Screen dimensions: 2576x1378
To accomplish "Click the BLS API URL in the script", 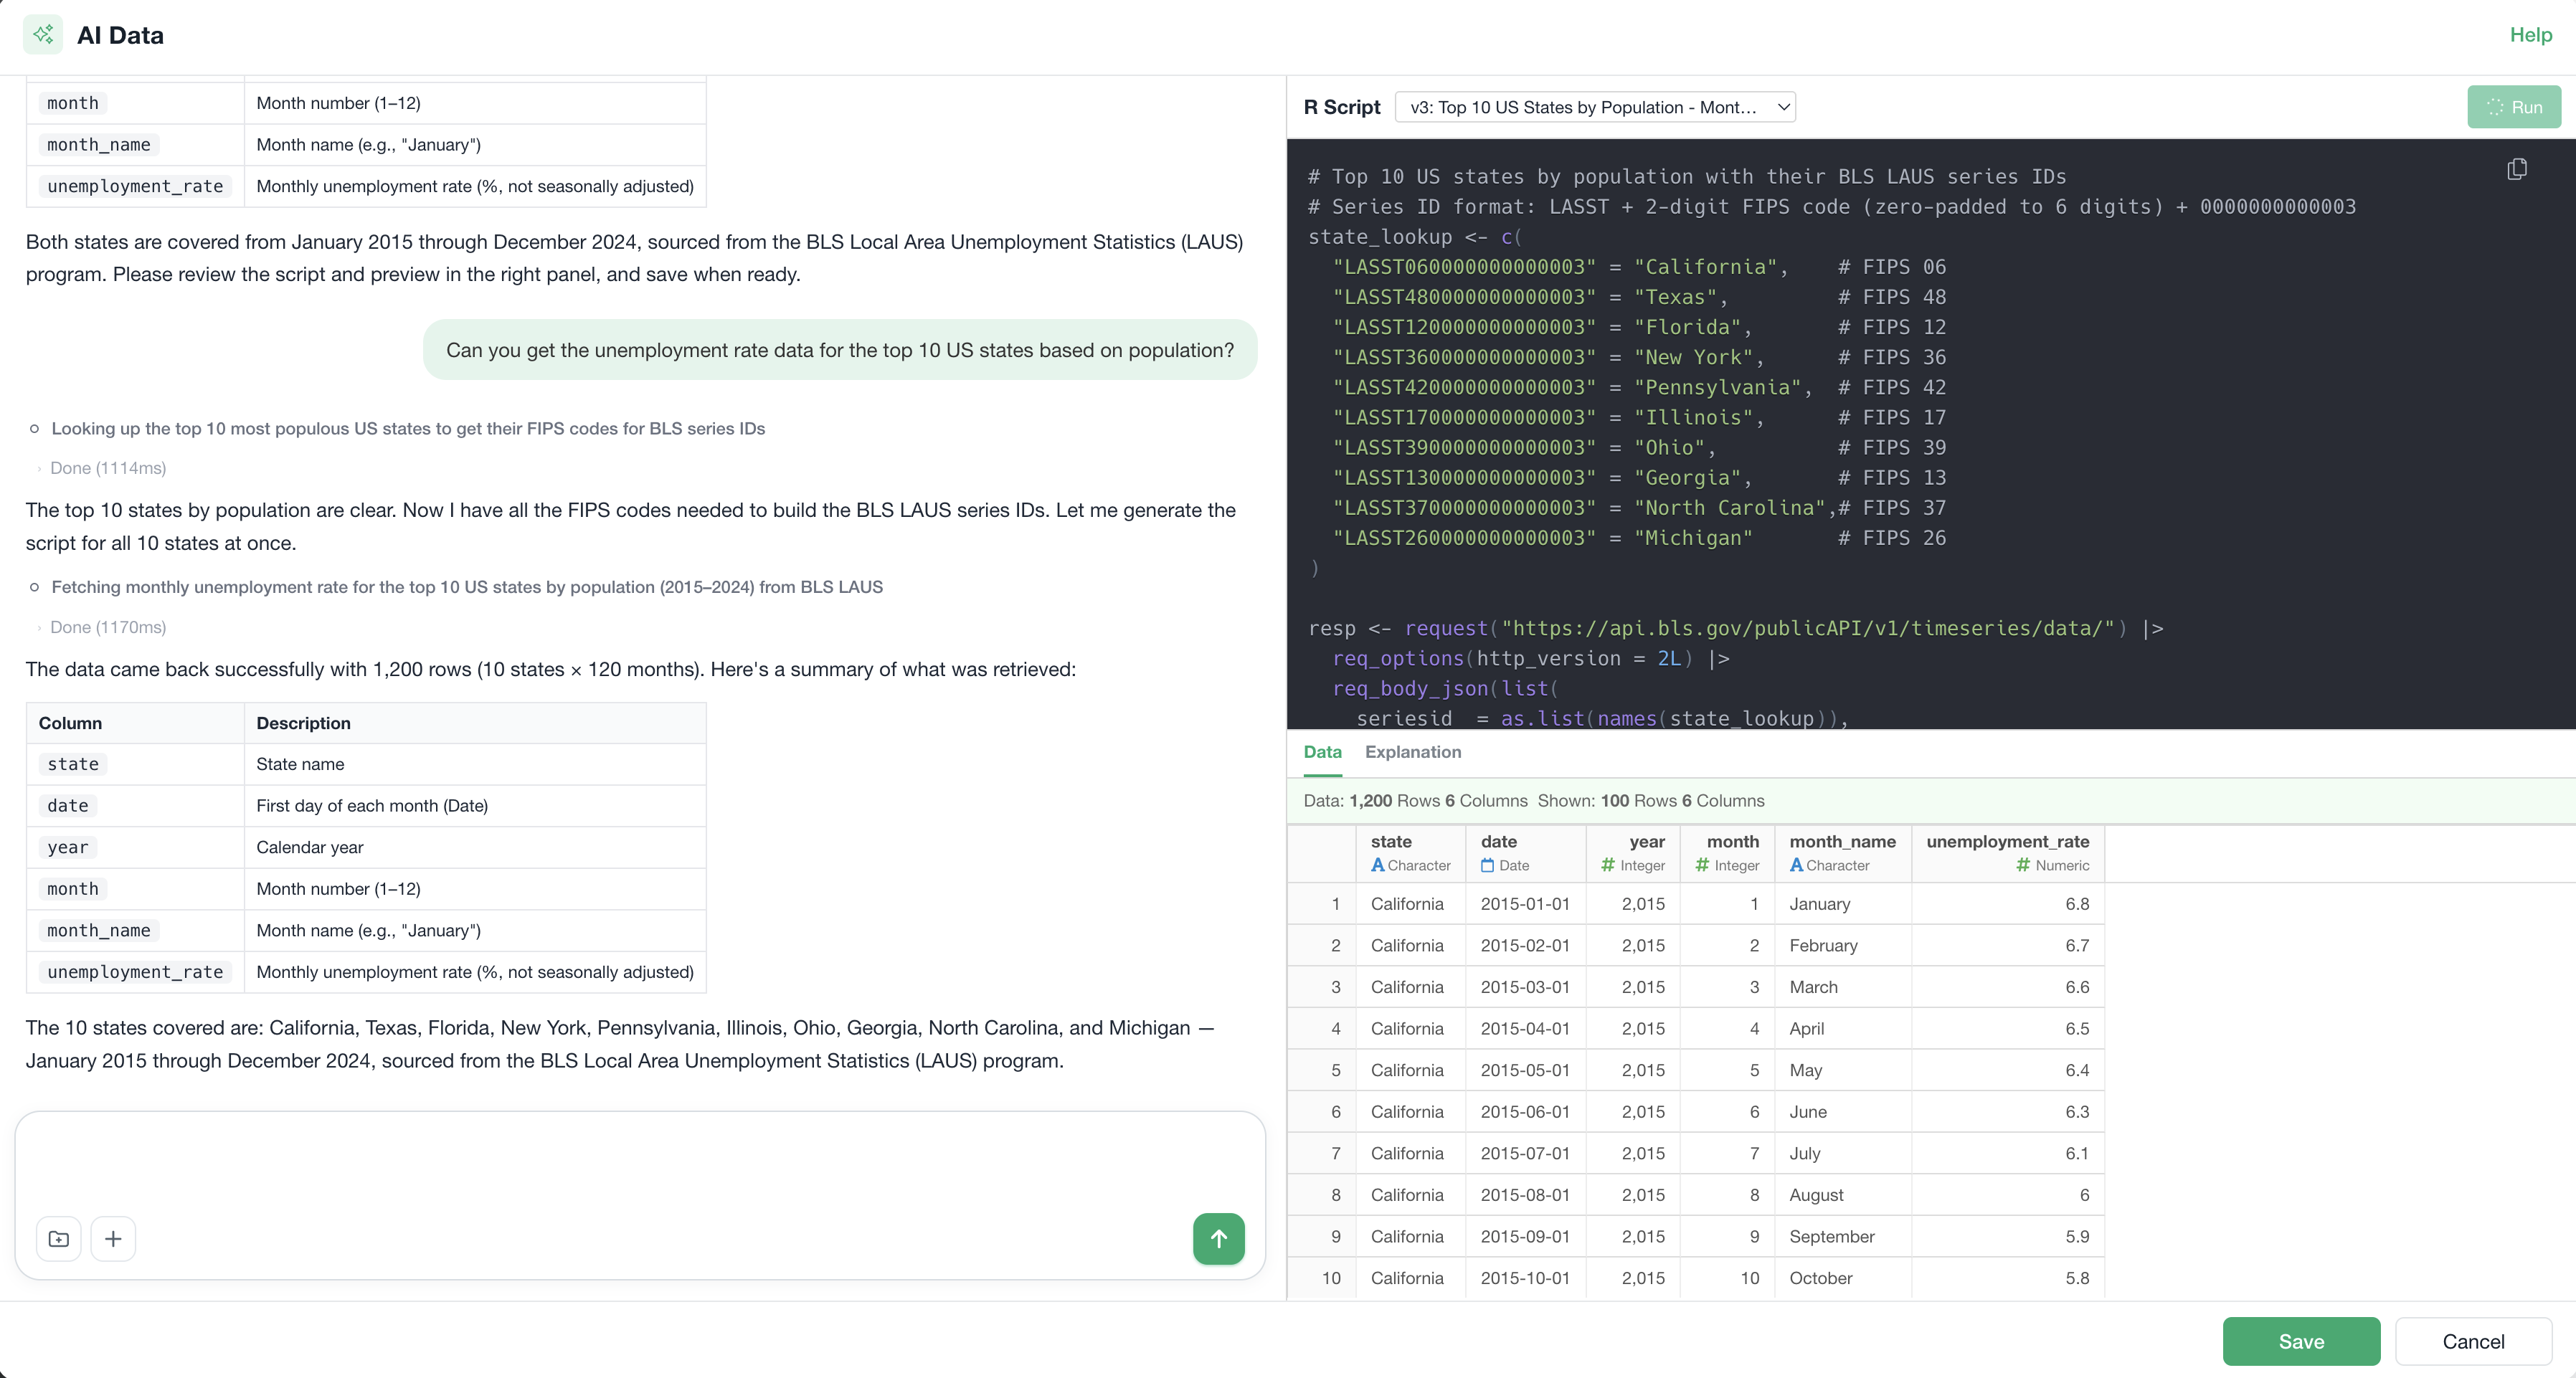I will click(x=1808, y=628).
